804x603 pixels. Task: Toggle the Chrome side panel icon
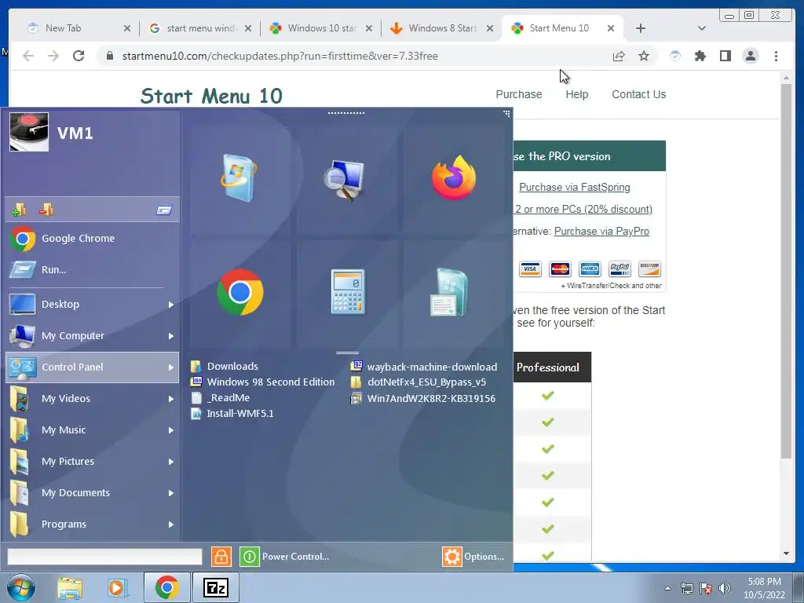[x=725, y=56]
